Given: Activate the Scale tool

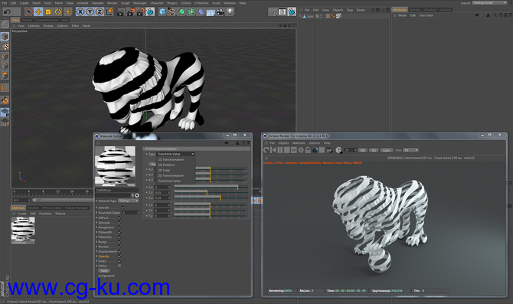Looking at the screenshot, I should tap(48, 11).
